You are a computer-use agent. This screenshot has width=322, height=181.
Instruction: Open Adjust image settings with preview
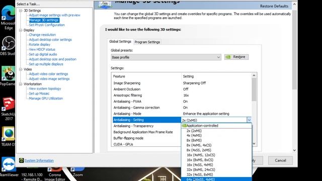pos(54,15)
